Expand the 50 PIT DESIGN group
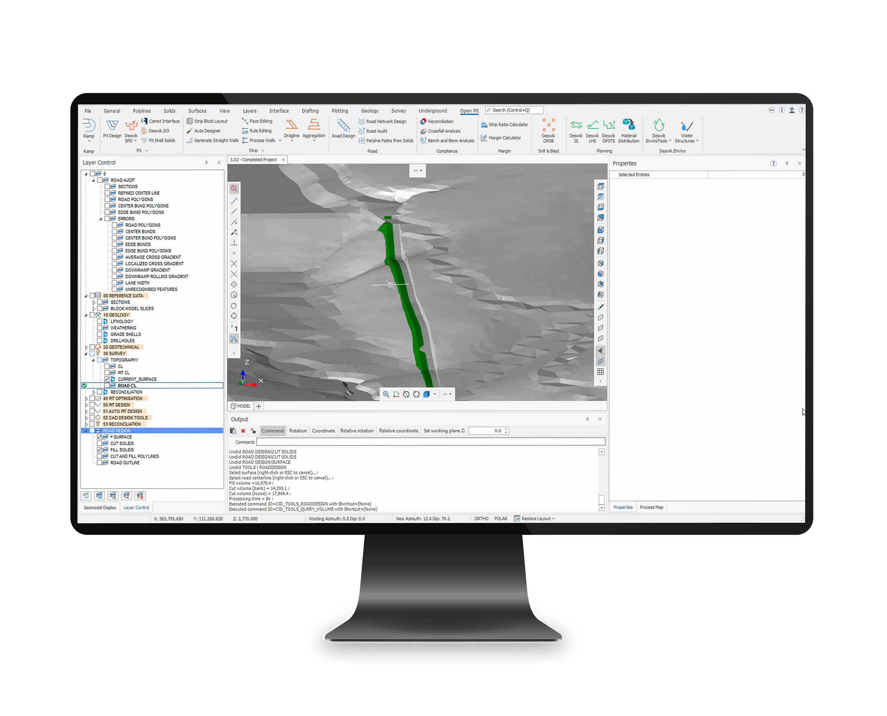Image resolution: width=887 pixels, height=716 pixels. point(86,405)
